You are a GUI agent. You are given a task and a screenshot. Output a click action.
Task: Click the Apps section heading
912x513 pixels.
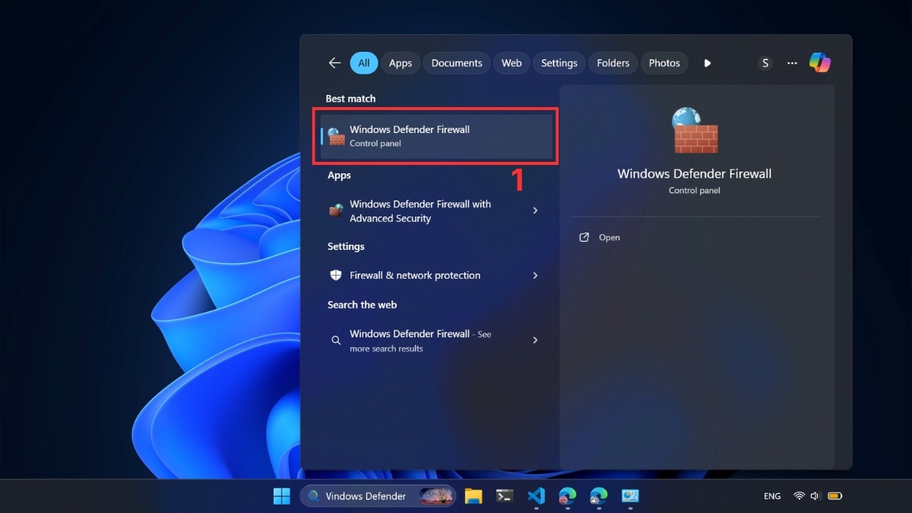pos(339,176)
